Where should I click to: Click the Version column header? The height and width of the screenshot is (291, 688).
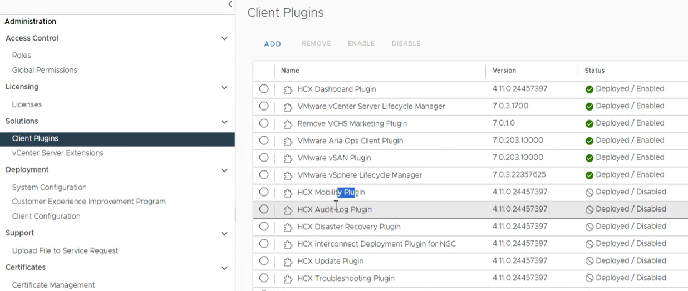point(504,71)
